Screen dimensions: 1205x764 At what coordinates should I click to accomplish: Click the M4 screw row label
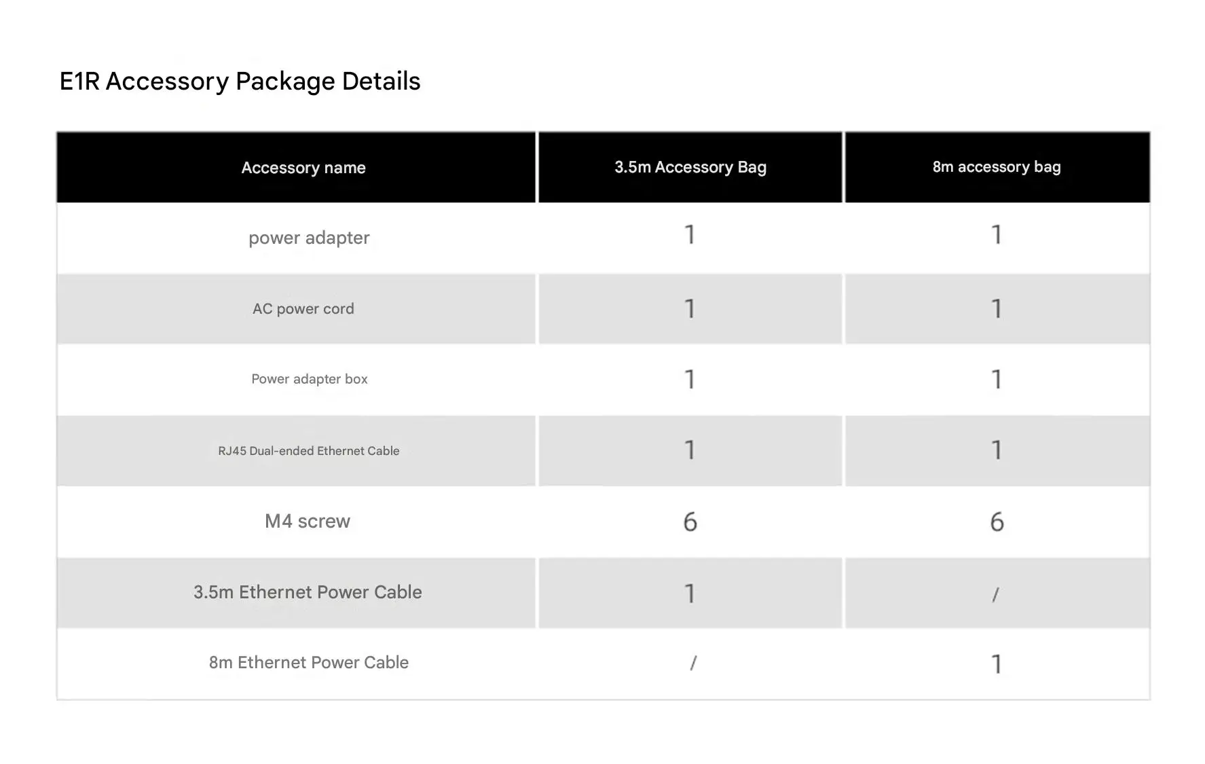[308, 521]
